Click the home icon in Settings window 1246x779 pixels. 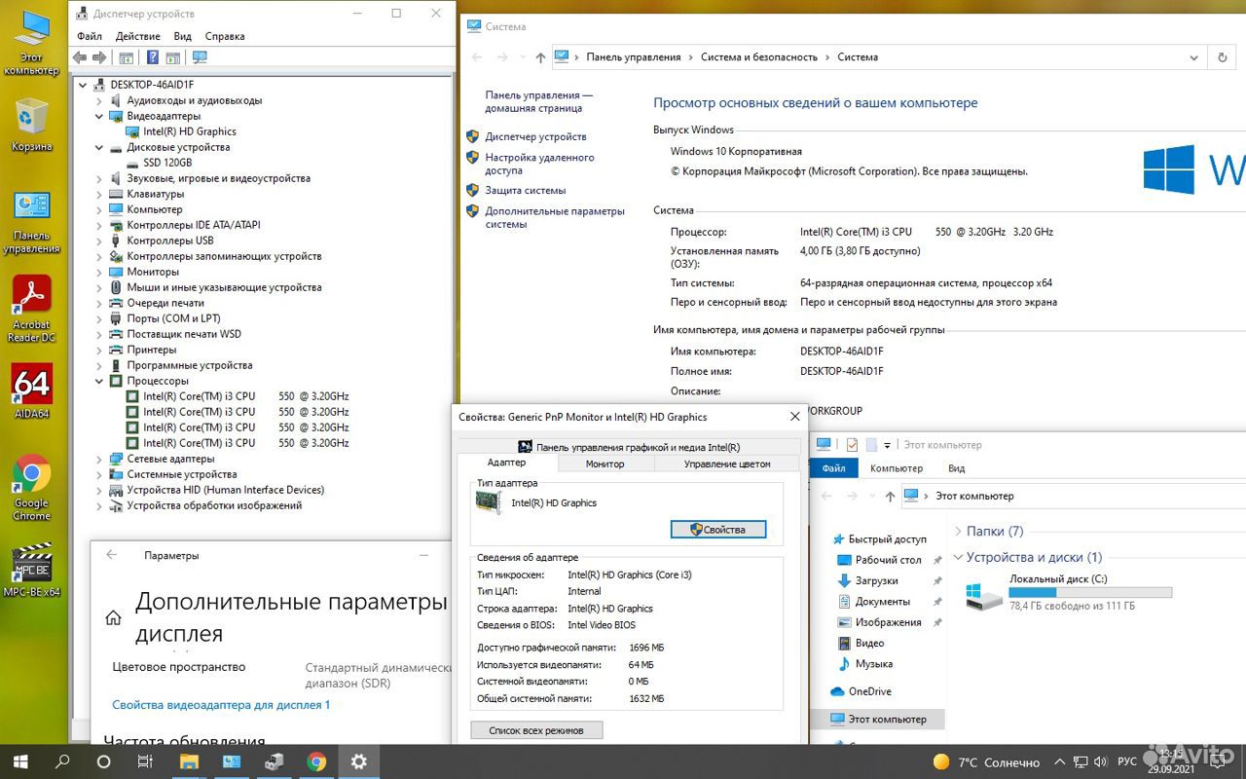(x=113, y=617)
